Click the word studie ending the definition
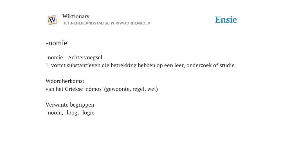Viewport: 288px width, 144px height. coord(227,65)
